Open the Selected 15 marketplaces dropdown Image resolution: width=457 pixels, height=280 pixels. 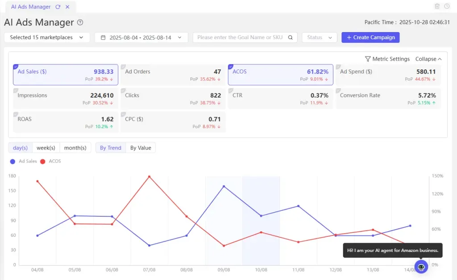(x=47, y=37)
